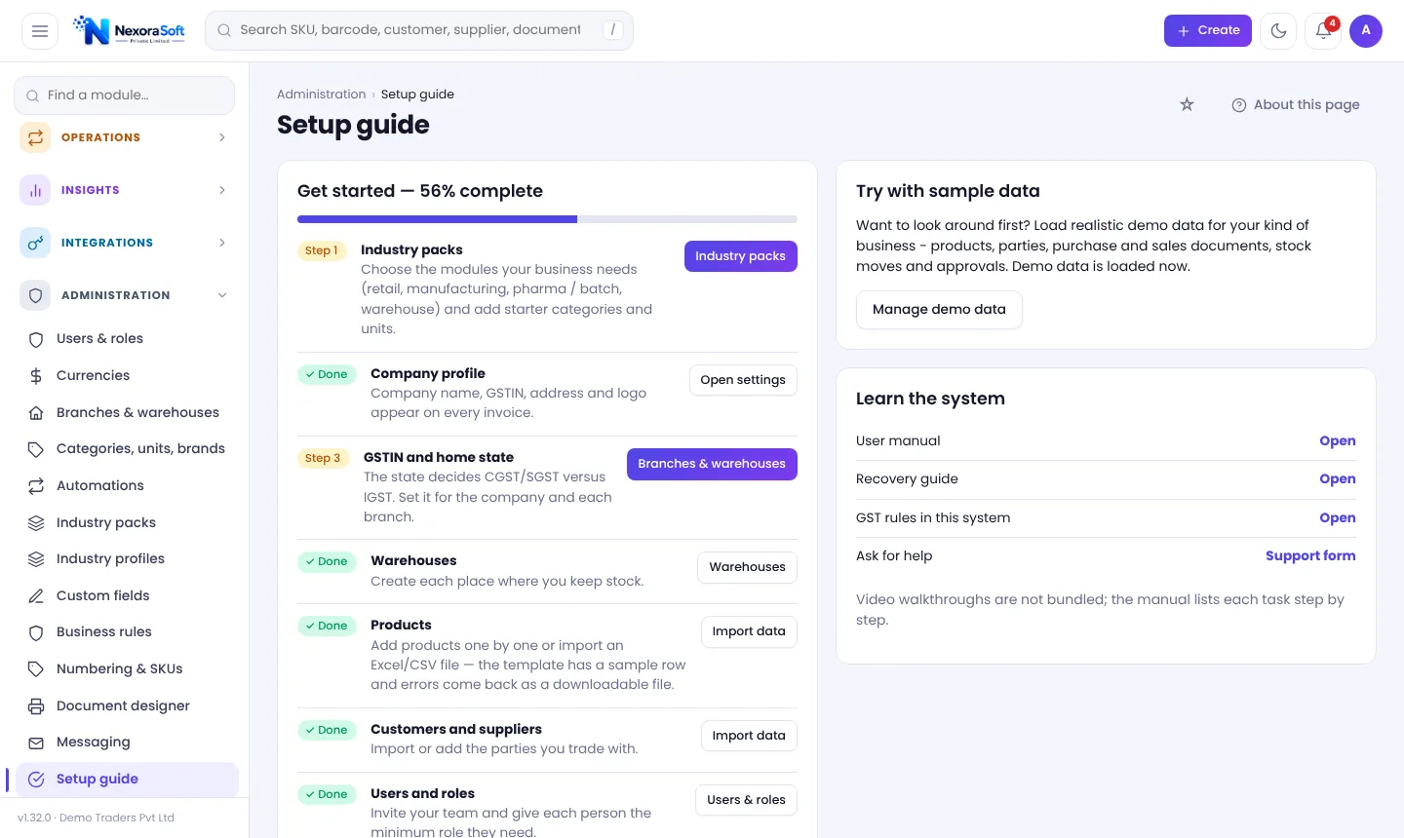Click the Operations module icon
This screenshot has height=838, width=1404.
pyautogui.click(x=35, y=137)
